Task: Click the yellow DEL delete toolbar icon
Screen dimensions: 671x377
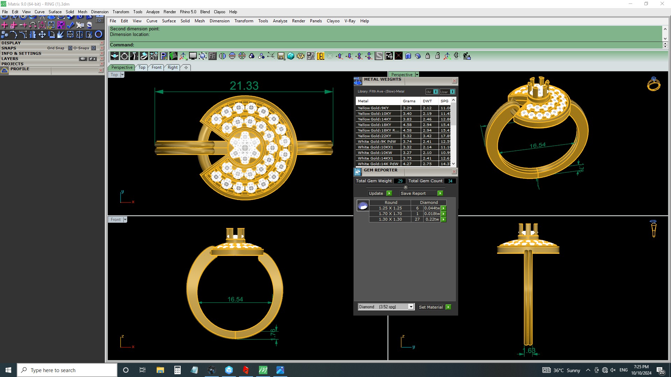Action: click(320, 56)
